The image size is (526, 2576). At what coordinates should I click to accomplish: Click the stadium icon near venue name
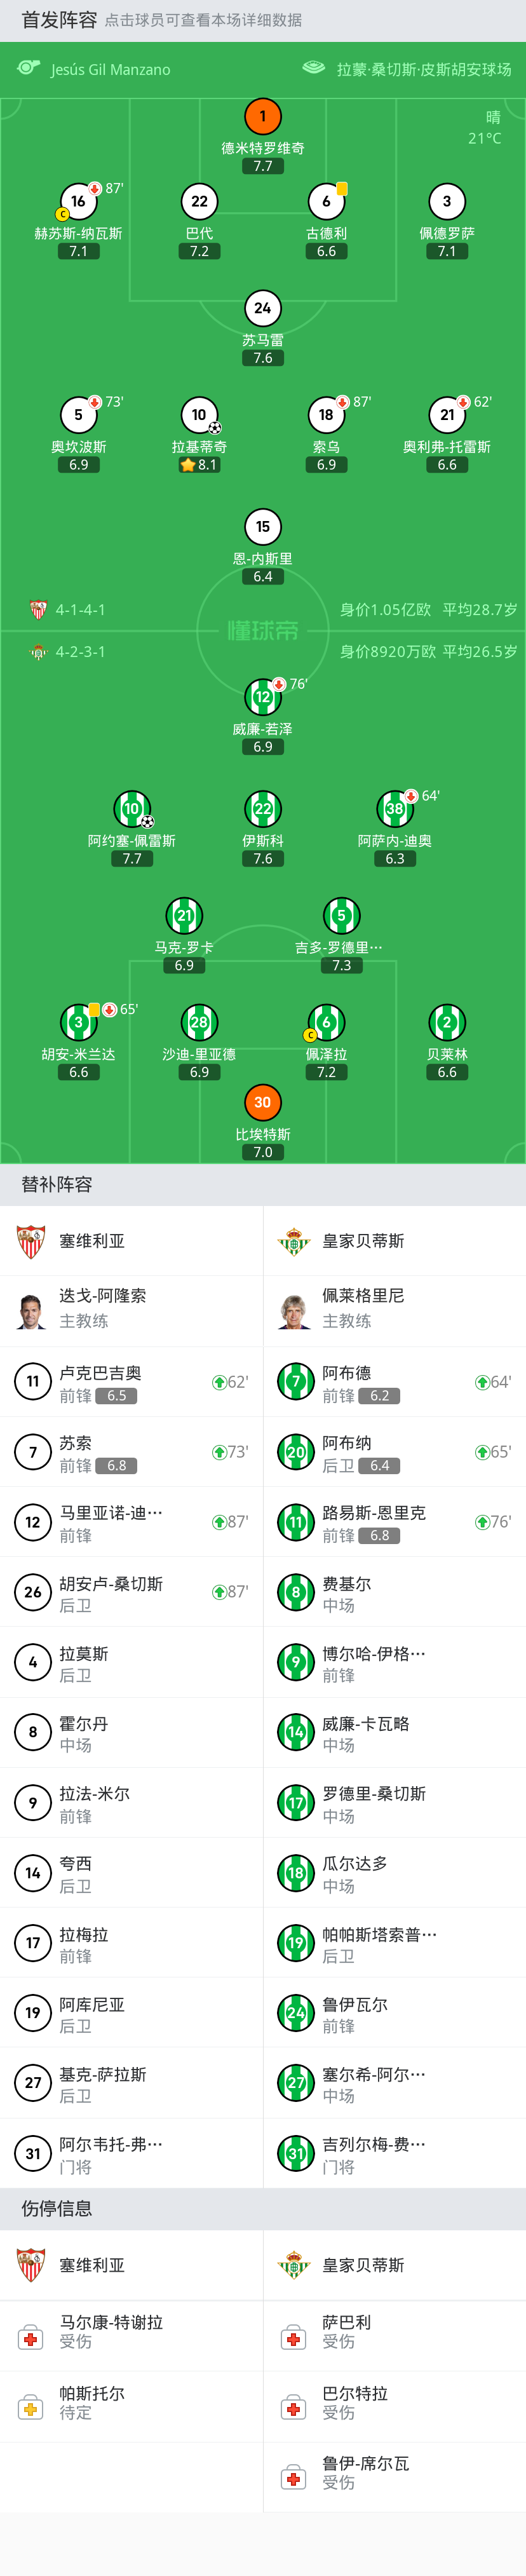[314, 68]
